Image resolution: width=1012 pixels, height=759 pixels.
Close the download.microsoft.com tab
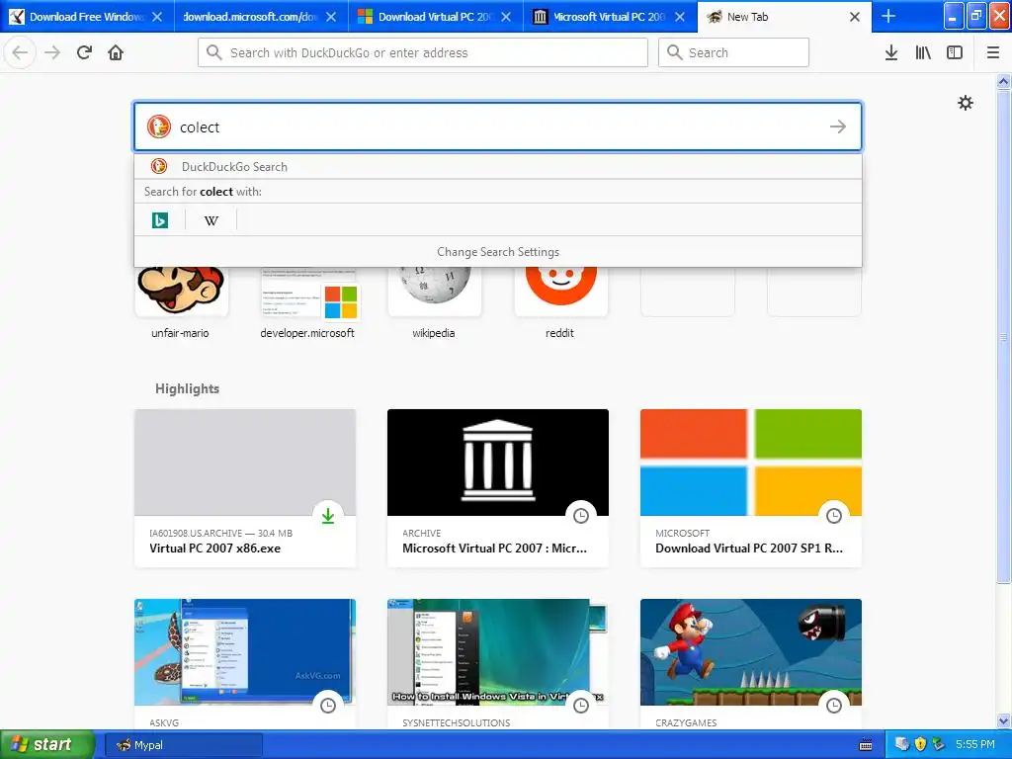point(331,17)
